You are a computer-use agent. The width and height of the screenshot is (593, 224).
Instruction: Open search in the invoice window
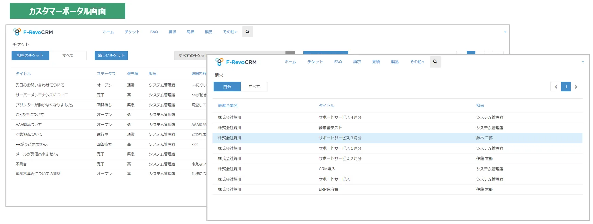click(x=435, y=62)
